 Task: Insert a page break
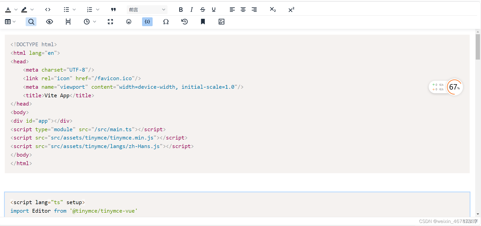tap(68, 22)
